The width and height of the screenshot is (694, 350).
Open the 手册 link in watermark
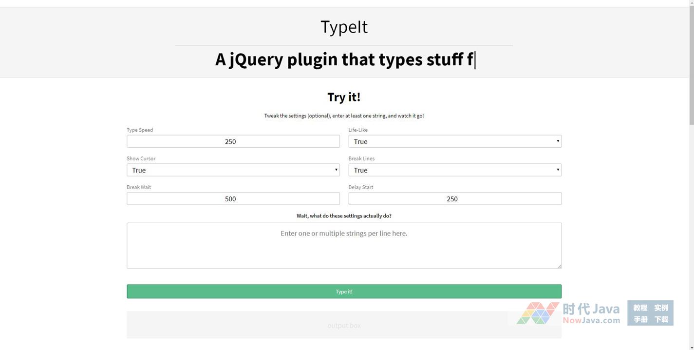tap(640, 320)
